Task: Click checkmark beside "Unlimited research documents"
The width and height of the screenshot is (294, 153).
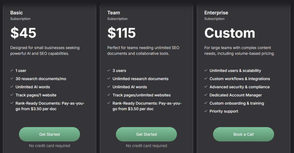Action: [109, 79]
